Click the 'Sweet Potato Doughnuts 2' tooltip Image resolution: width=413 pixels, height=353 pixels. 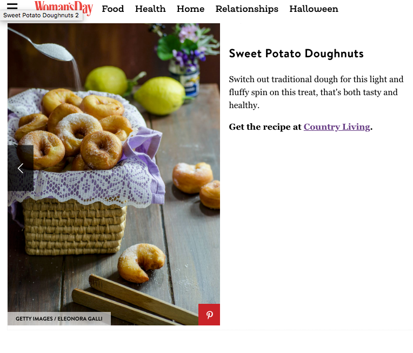41,15
